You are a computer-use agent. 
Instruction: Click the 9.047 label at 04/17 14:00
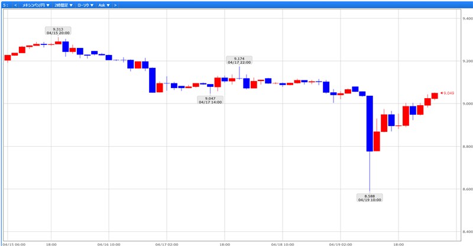pyautogui.click(x=210, y=100)
